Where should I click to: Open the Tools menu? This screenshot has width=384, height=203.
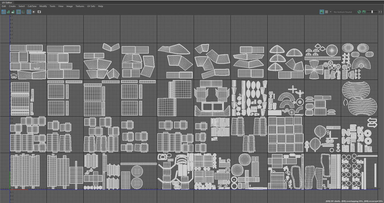pos(52,6)
